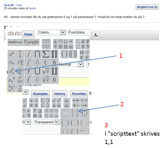The image size is (162, 148).
Task: Click the field showing 1 beside Normal
Action: tap(88, 64)
